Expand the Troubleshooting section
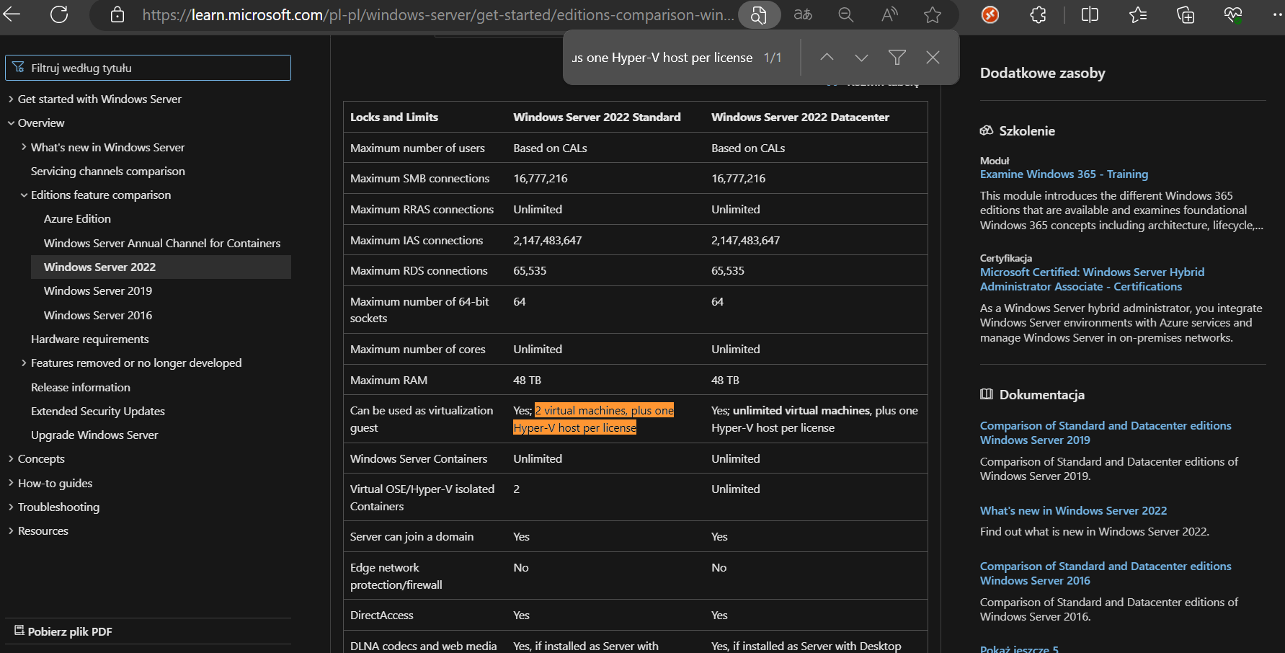 click(x=11, y=507)
